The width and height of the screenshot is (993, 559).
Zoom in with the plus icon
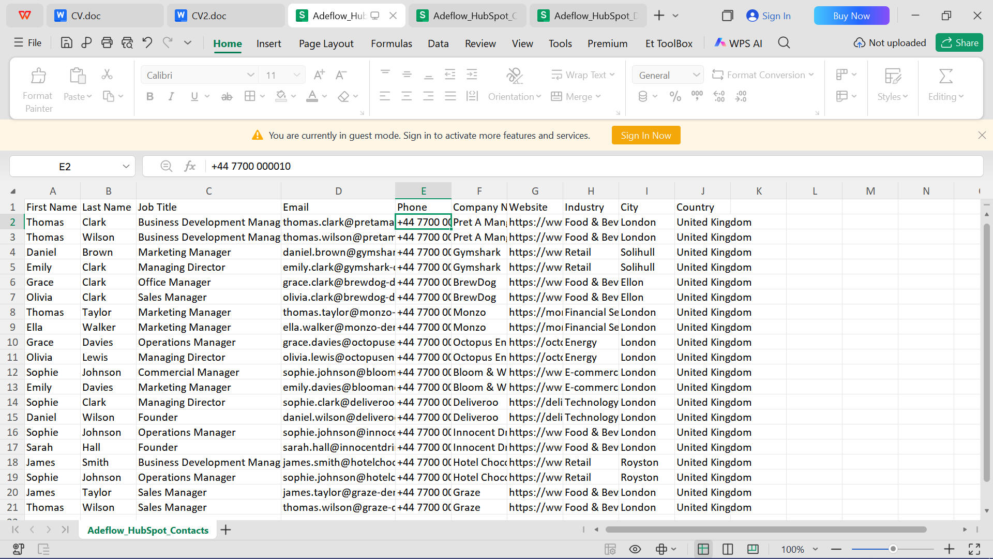pos(949,549)
